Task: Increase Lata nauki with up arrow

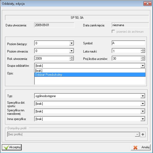Action: 143,50
